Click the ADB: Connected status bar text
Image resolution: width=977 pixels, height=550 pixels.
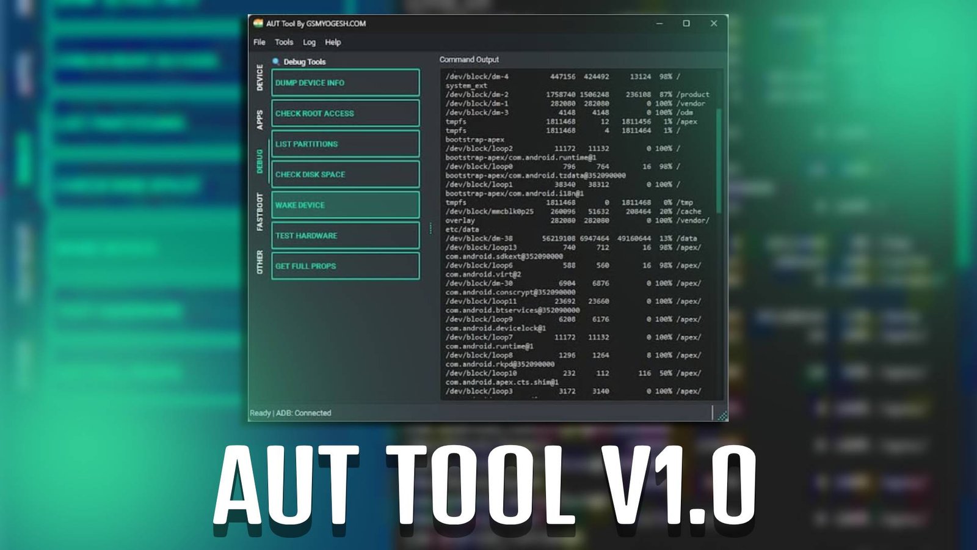304,413
